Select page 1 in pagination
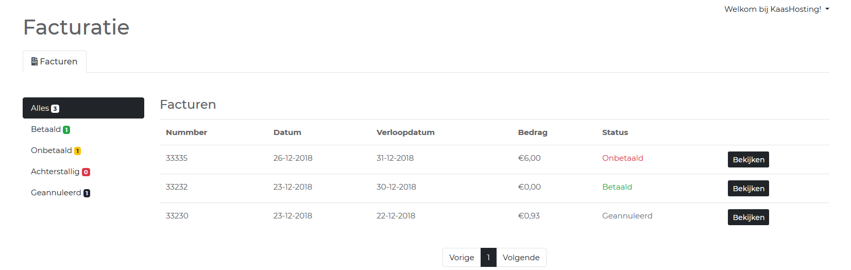The height and width of the screenshot is (270, 851). coord(488,258)
